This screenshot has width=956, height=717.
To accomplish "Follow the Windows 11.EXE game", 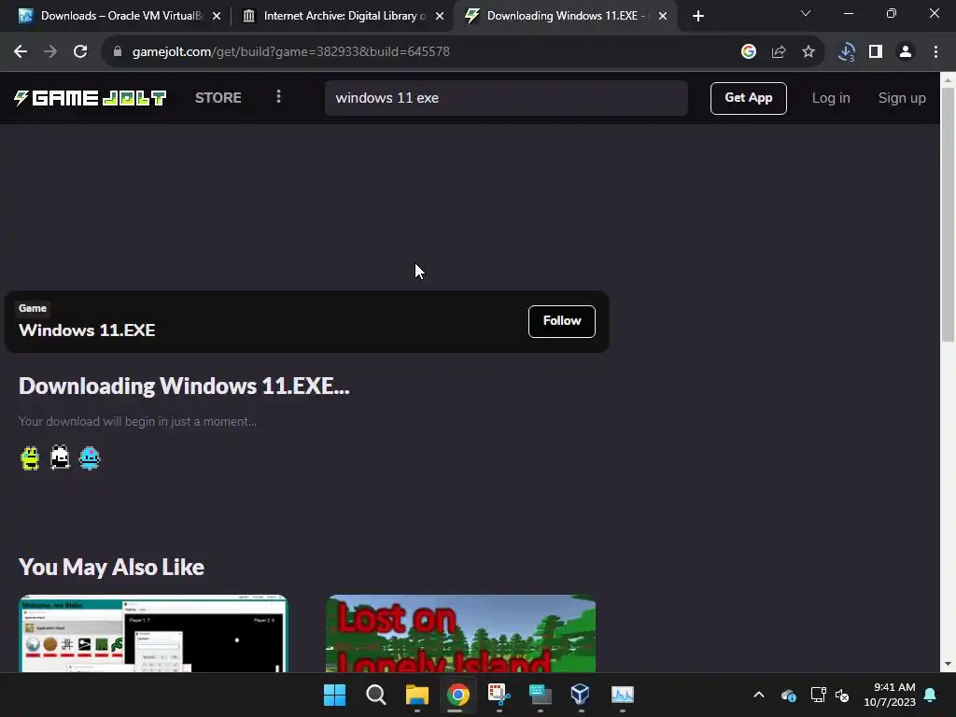I will click(561, 321).
